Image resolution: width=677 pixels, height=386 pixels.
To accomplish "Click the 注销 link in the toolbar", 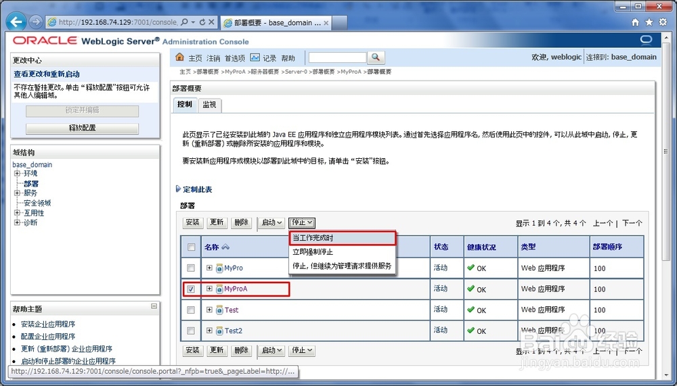I will coord(213,57).
